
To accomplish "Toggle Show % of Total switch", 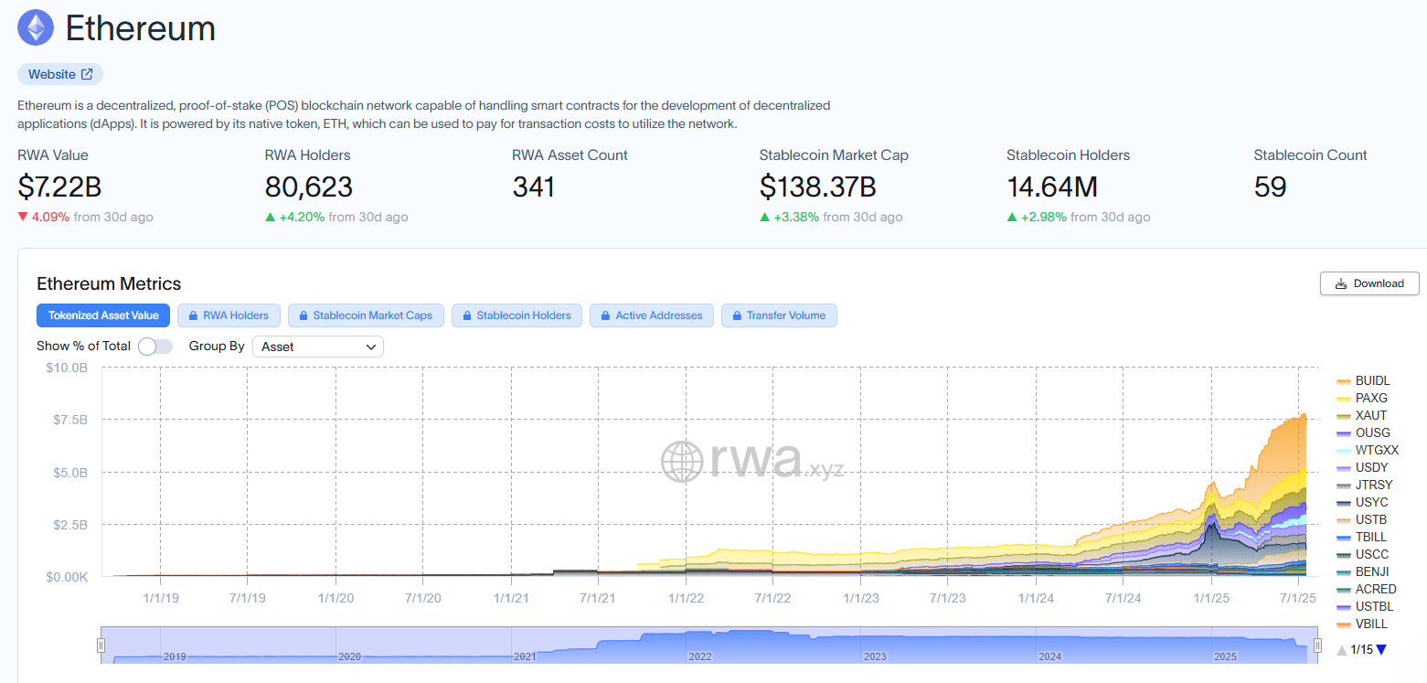I will [x=155, y=347].
